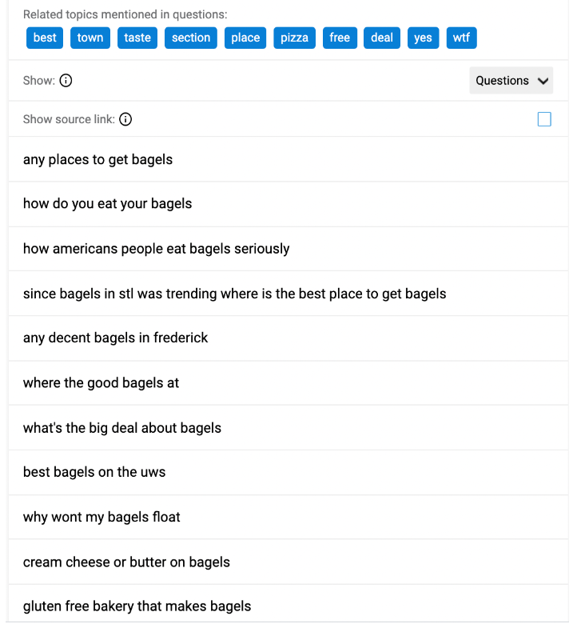Click the 'pizza' topic tag

point(294,38)
